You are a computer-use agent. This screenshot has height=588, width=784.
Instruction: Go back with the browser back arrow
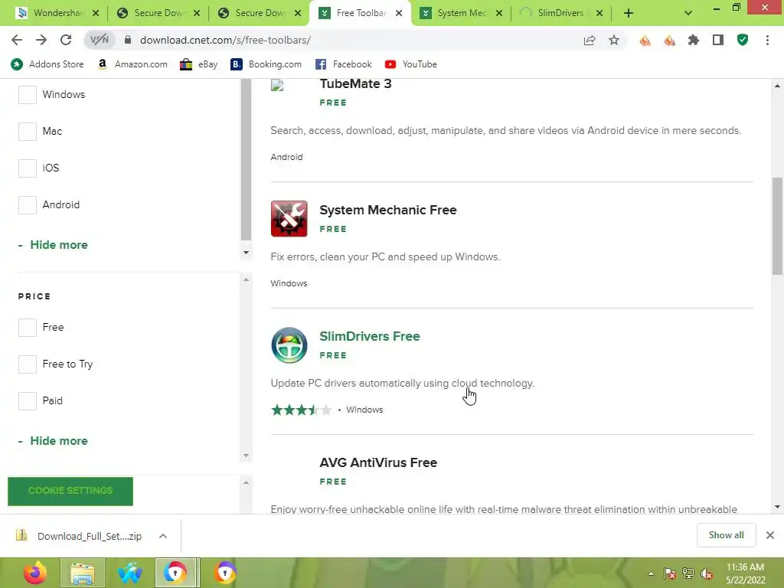point(17,40)
